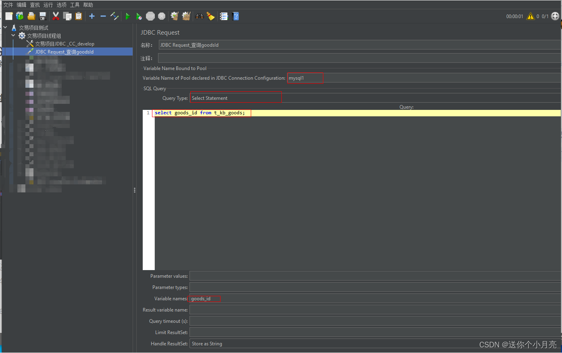Screen dimensions: 562x353
Task: Click the panel divider handle dots
Action: point(135,190)
